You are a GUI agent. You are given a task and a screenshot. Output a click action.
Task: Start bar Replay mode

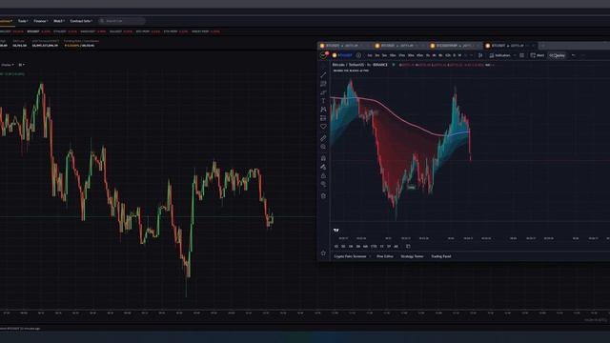coord(557,55)
